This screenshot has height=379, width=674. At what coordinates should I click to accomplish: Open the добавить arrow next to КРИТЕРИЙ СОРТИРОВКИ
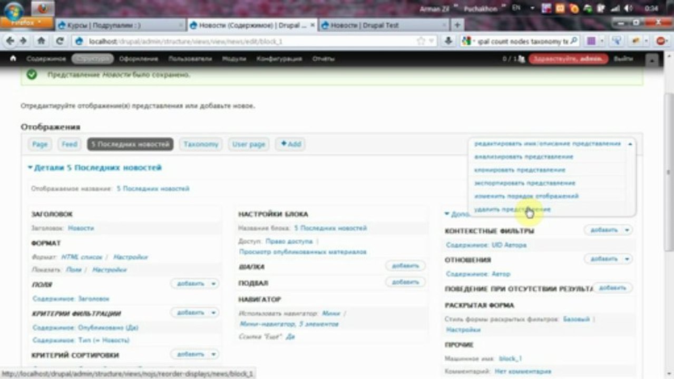[x=213, y=354]
